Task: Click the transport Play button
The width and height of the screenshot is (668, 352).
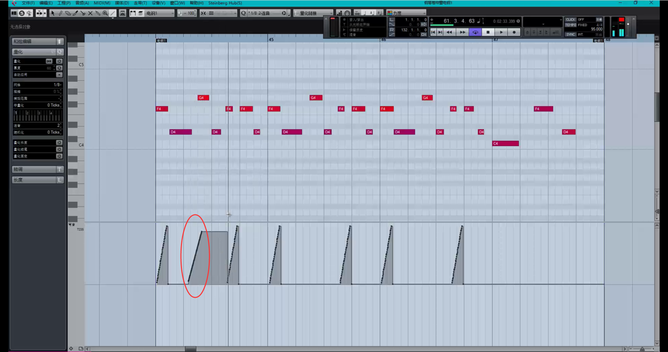Action: pos(501,32)
